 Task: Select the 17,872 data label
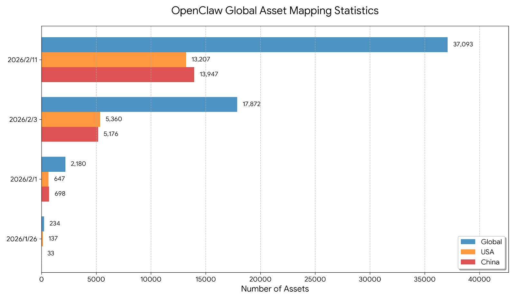click(251, 104)
